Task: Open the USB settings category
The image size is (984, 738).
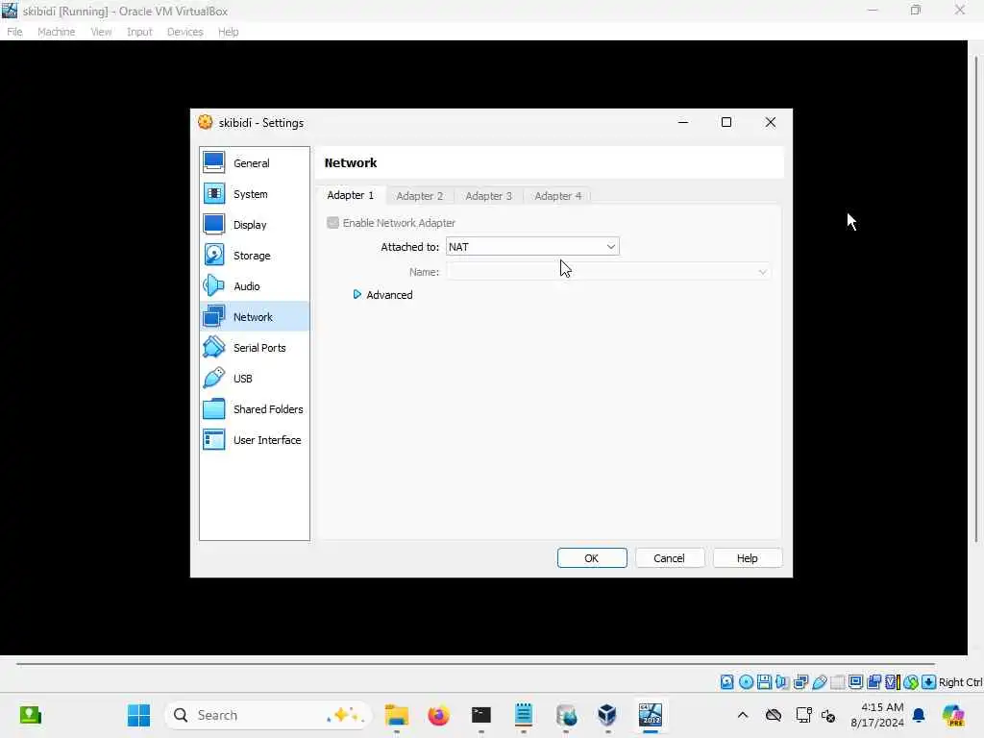Action: click(x=254, y=379)
